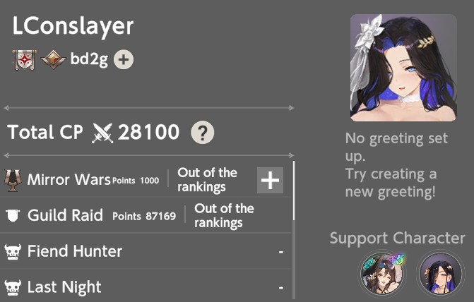Click the player profile portrait
This screenshot has height=302, width=474.
(403, 68)
